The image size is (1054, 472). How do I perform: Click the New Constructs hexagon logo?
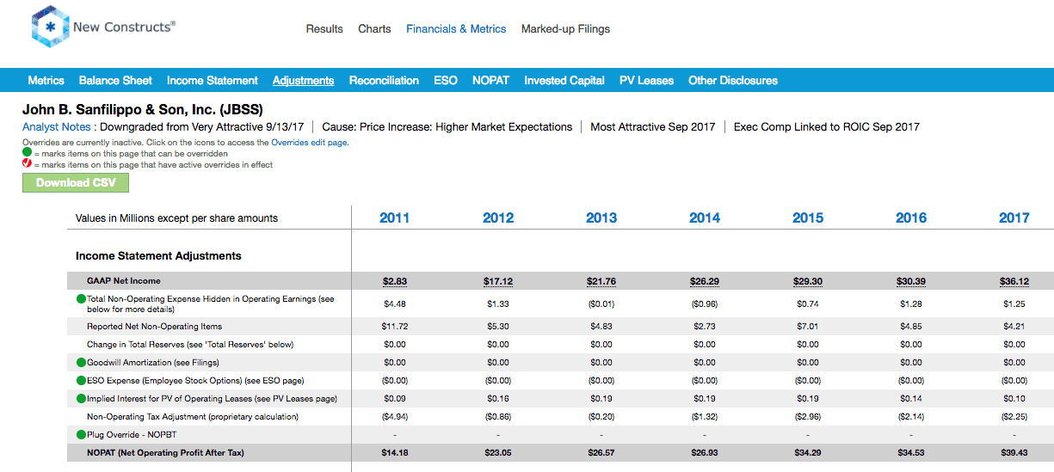tap(50, 27)
